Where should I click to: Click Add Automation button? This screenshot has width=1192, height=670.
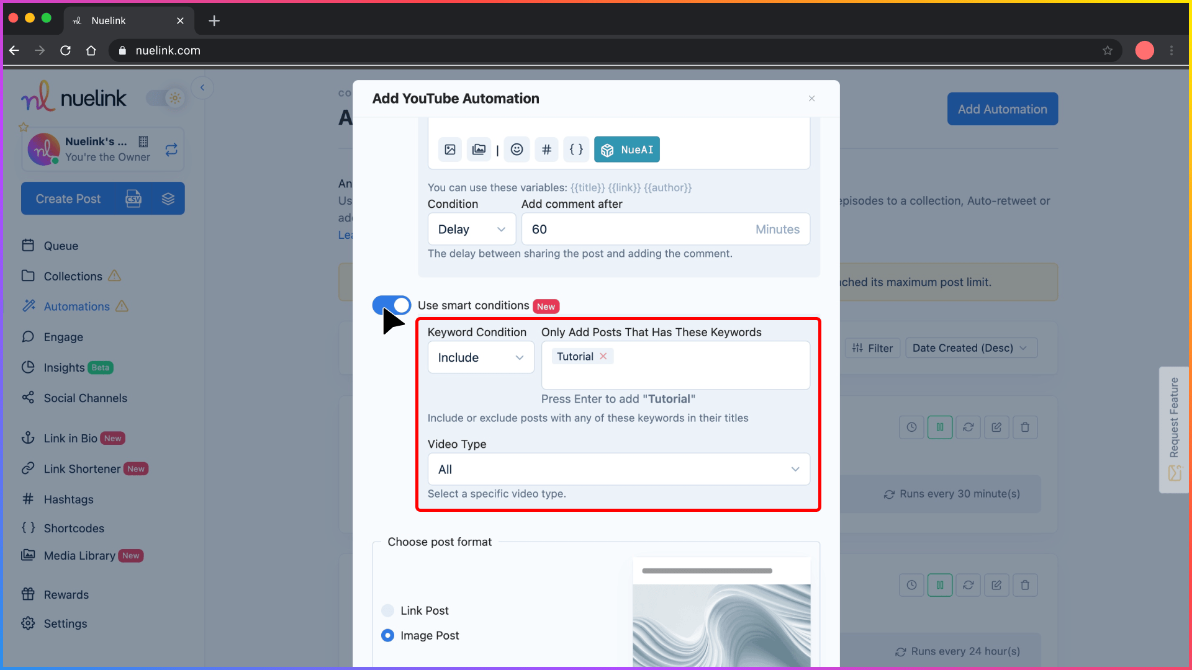point(1002,109)
